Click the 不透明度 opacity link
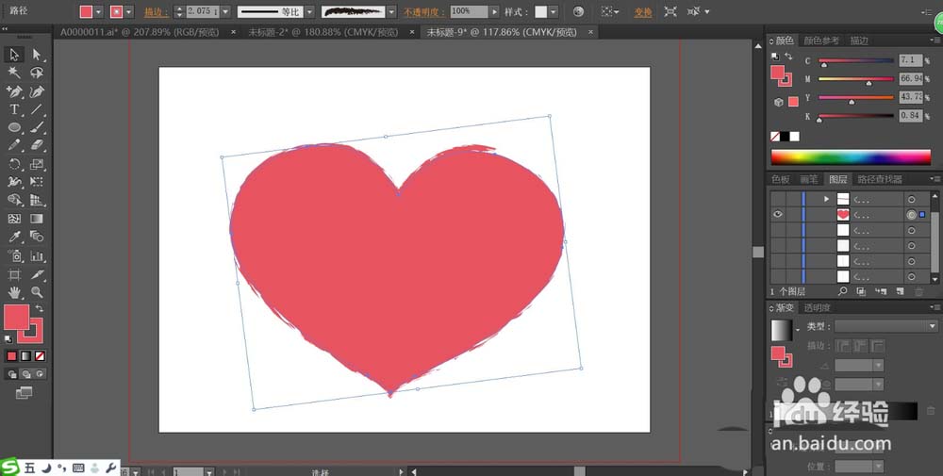 click(424, 12)
